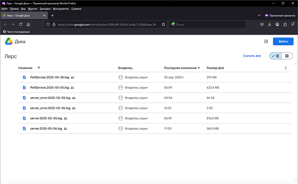
Task: Click the Войти sign-in button
Action: tap(283, 41)
